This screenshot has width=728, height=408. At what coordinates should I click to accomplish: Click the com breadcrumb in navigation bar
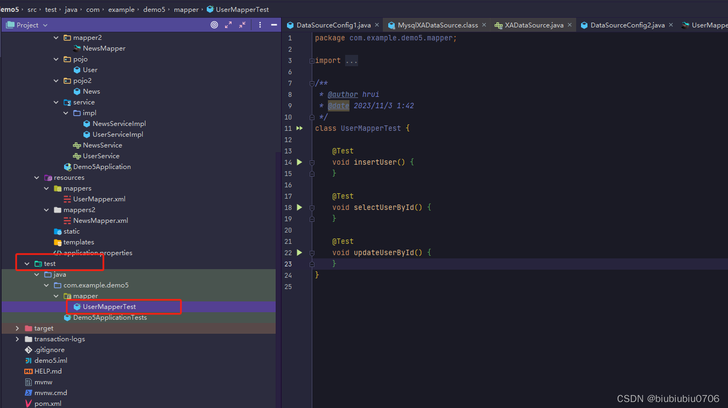tap(93, 10)
